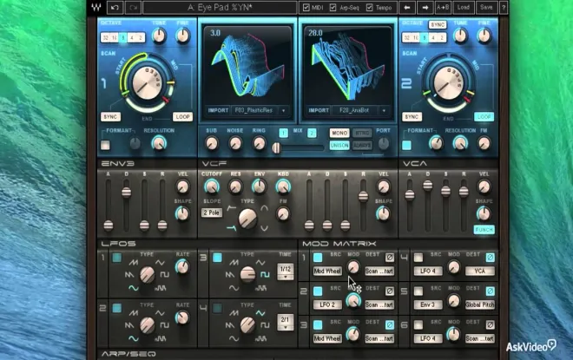Invert polarity on mod matrix slot 6
The image size is (573, 360).
coord(490,324)
